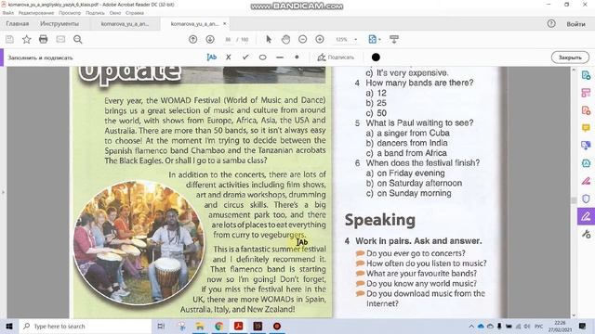
Task: Click the scrolling mode toolbar icon
Action: tap(394, 39)
